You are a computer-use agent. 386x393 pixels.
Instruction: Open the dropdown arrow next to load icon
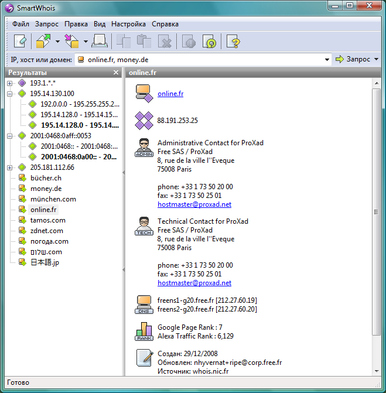pyautogui.click(x=57, y=42)
